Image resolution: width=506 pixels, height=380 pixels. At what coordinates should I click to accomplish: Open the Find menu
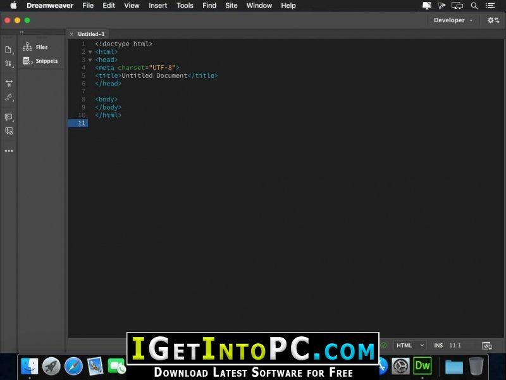tap(209, 6)
